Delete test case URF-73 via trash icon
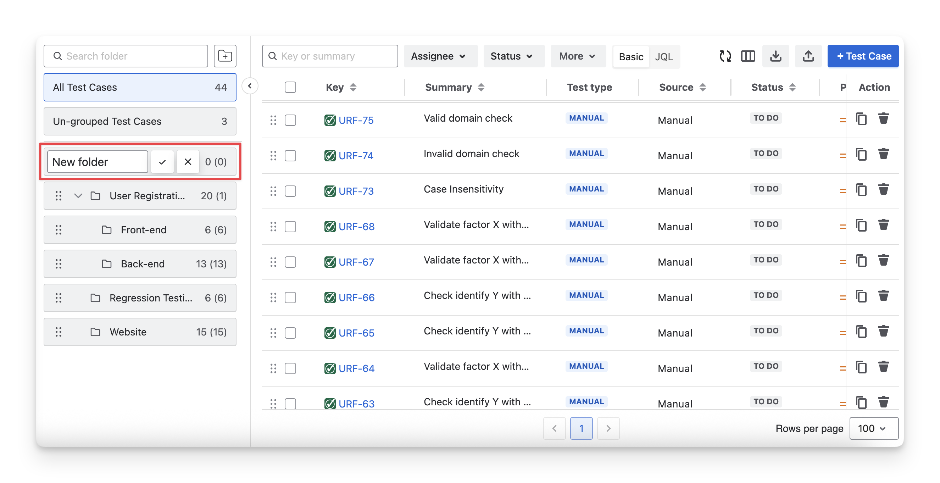This screenshot has width=940, height=483. (883, 190)
